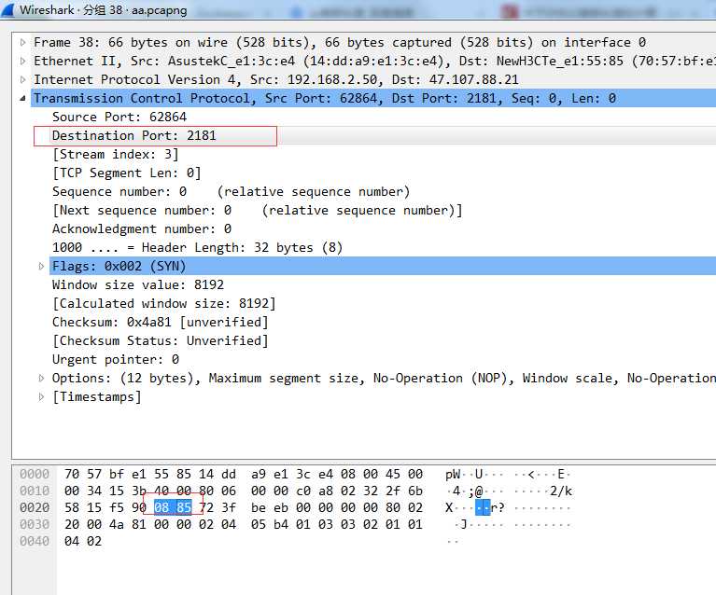Select the [TCP Segment Len: 0] row
Viewport: 716px width, 595px height.
pos(126,173)
